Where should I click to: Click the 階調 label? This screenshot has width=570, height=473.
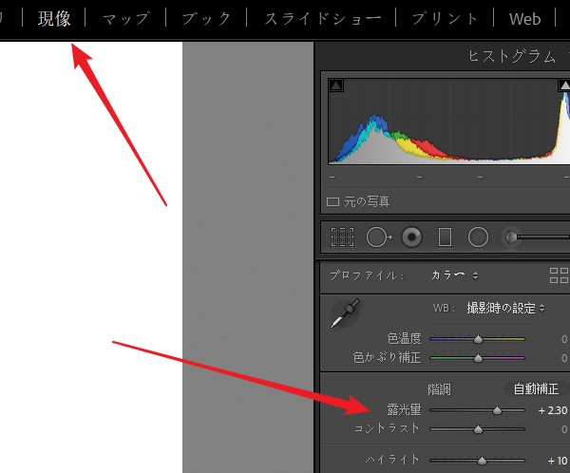[x=439, y=389]
